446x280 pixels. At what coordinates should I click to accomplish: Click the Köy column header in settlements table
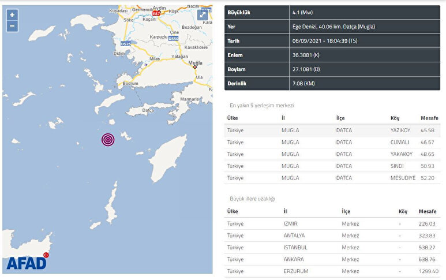point(395,118)
